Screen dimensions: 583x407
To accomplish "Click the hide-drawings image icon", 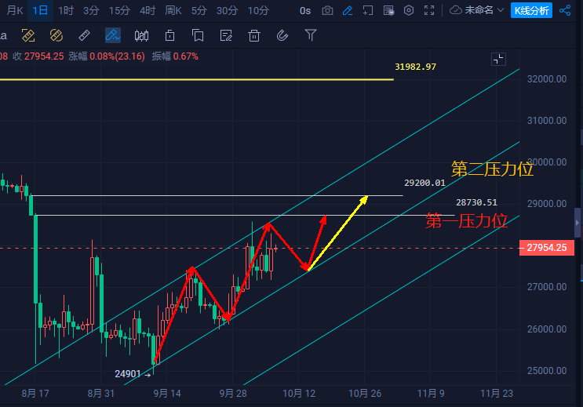I will 388,10.
